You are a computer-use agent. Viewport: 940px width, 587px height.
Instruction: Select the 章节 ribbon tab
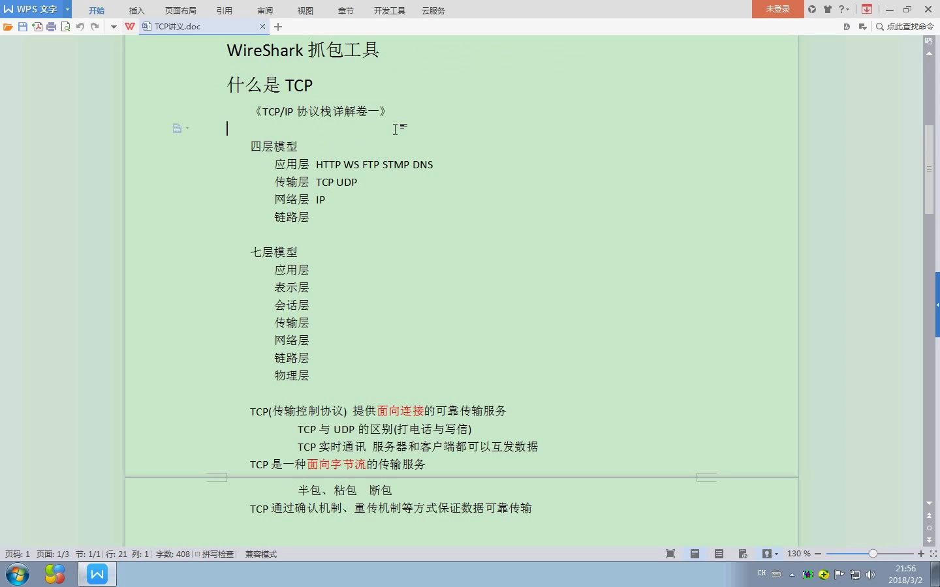point(346,10)
